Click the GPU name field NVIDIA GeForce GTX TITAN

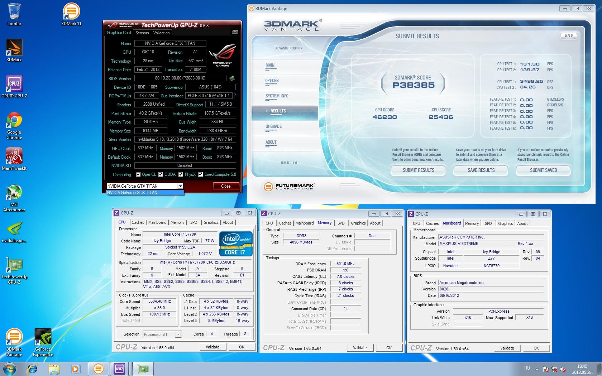(x=170, y=43)
